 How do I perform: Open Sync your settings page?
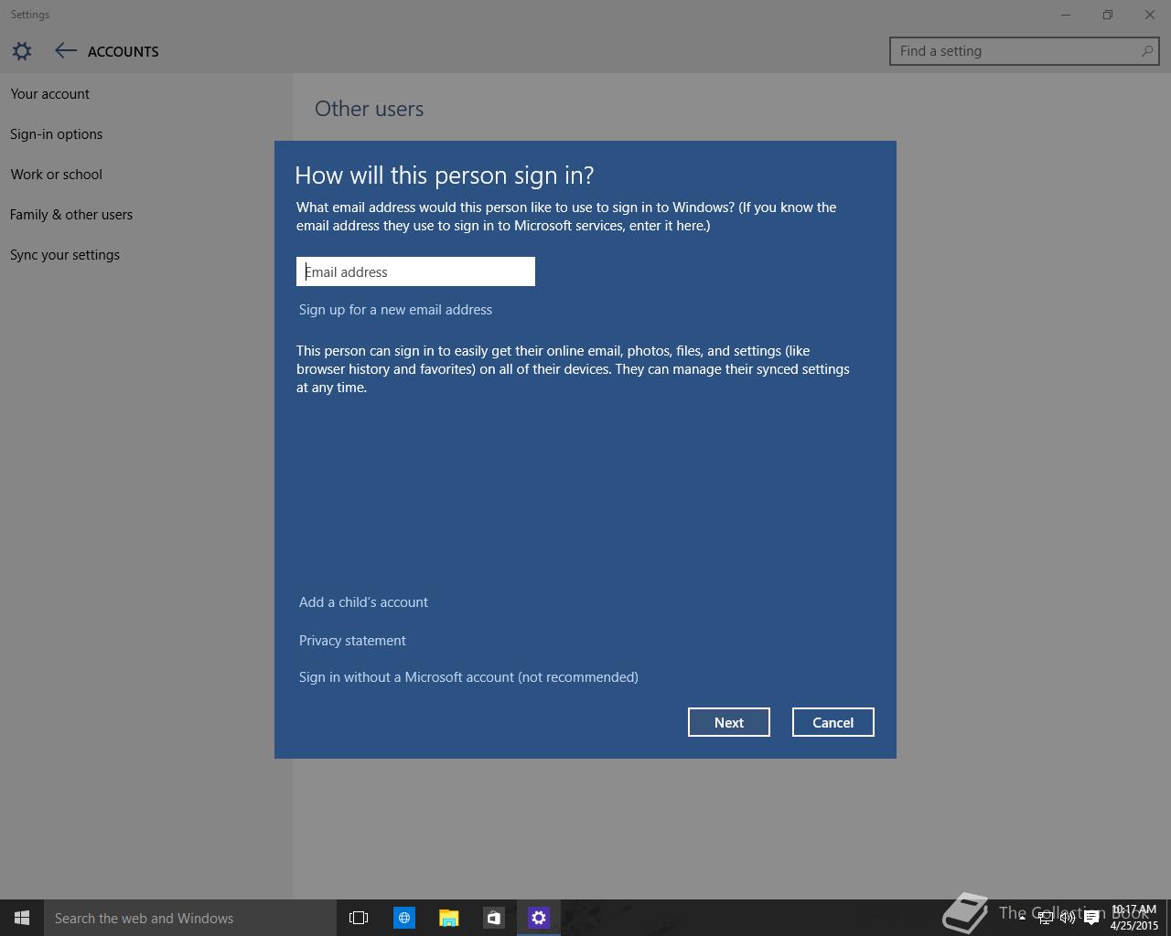65,255
